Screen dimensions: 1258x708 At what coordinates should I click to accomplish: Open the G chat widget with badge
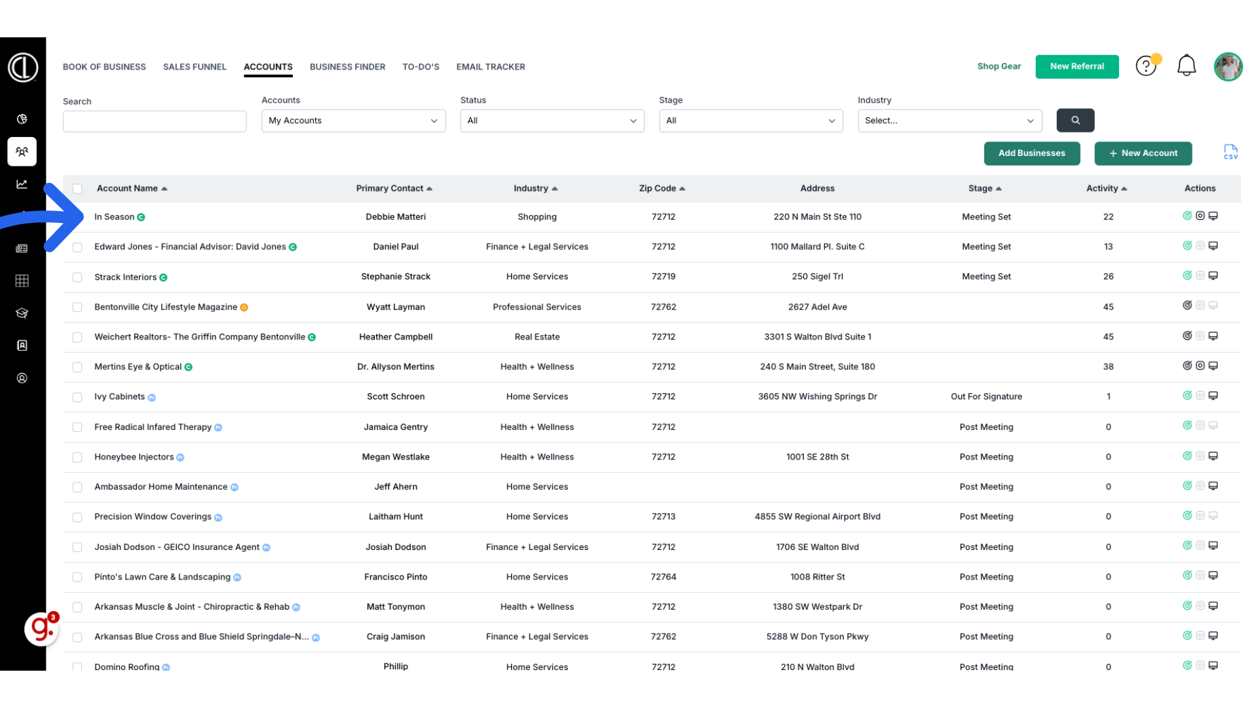click(42, 628)
